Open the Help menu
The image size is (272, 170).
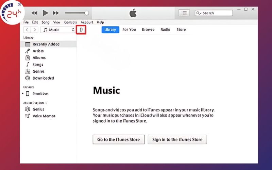click(x=100, y=22)
